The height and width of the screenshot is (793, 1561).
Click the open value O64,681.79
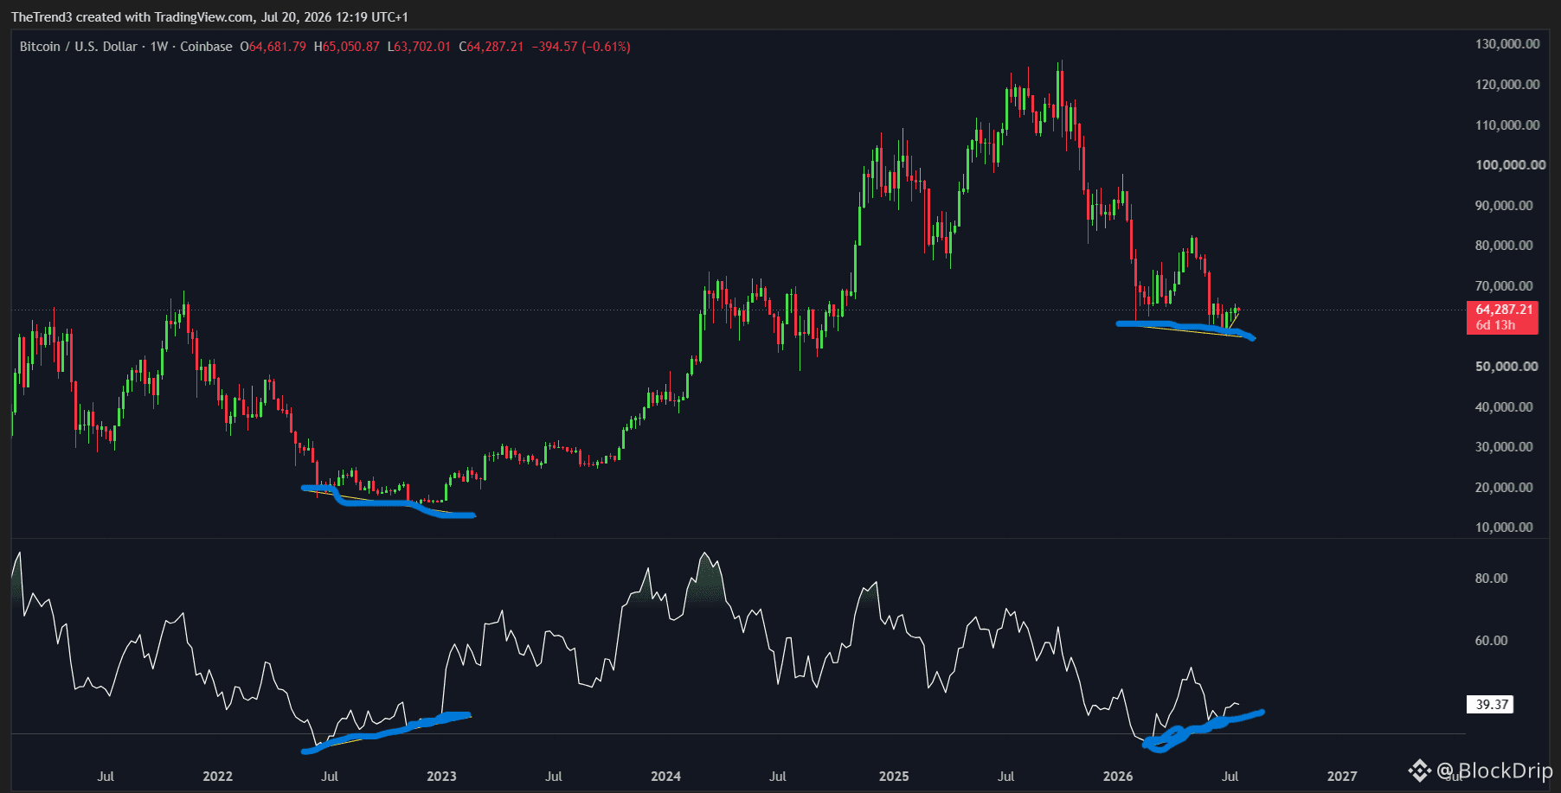(x=273, y=47)
